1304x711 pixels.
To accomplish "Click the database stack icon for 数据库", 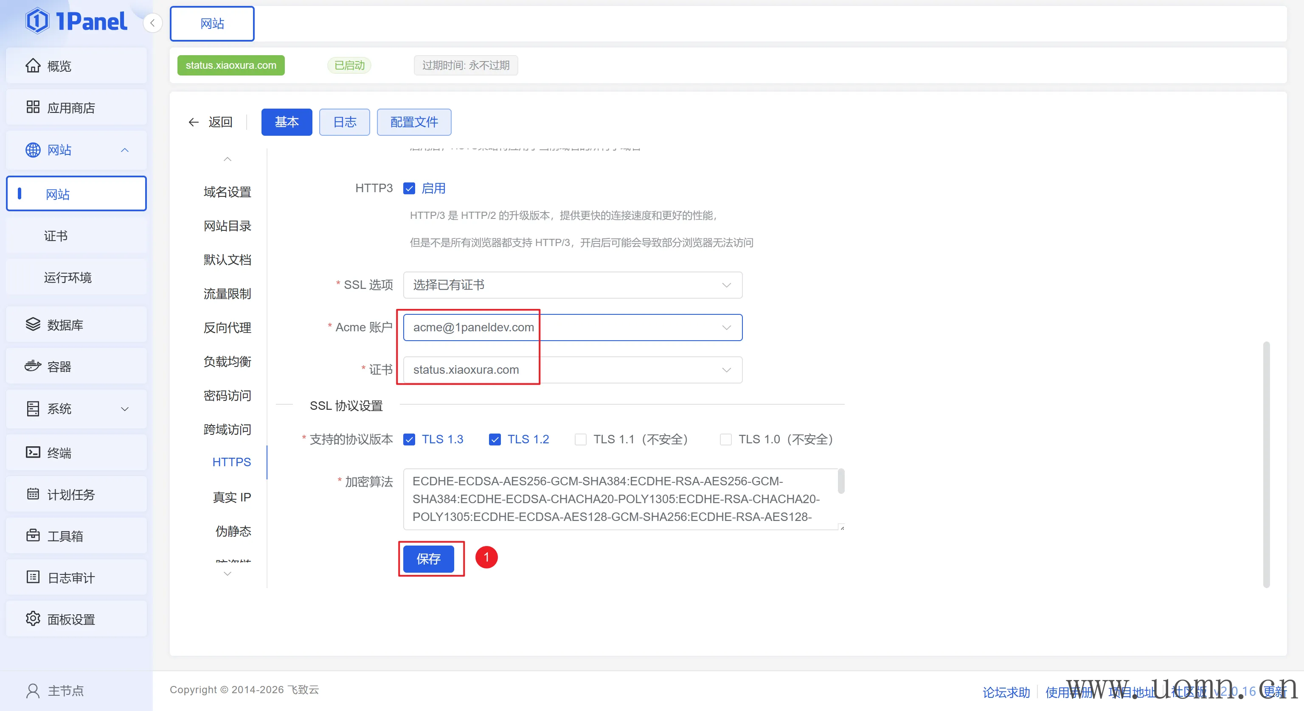I will coord(33,325).
